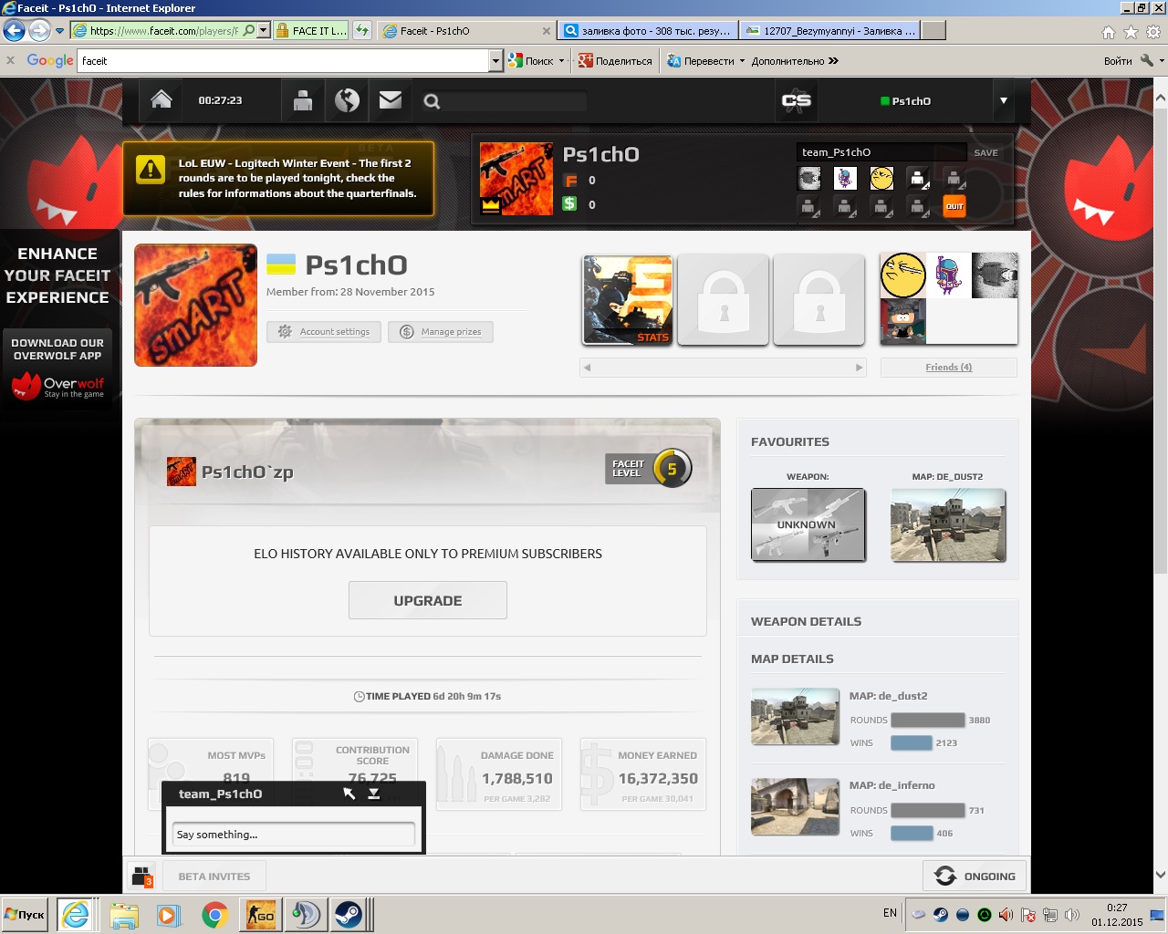1168x934 pixels.
Task: Click the de_dust2 ROUNDS bar
Action: click(x=927, y=720)
